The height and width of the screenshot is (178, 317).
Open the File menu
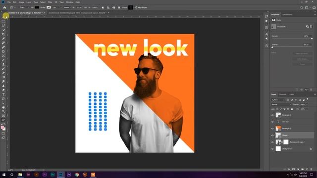point(9,2)
